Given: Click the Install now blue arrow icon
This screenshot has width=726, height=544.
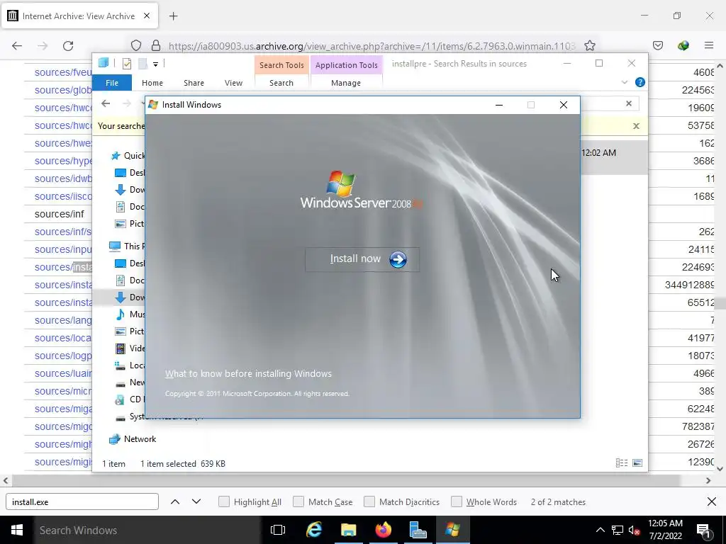Looking at the screenshot, I should point(398,259).
